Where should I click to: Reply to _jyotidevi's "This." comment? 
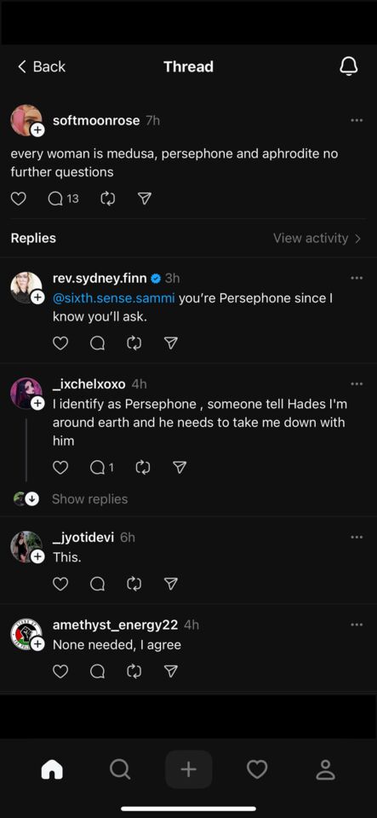pos(97,583)
